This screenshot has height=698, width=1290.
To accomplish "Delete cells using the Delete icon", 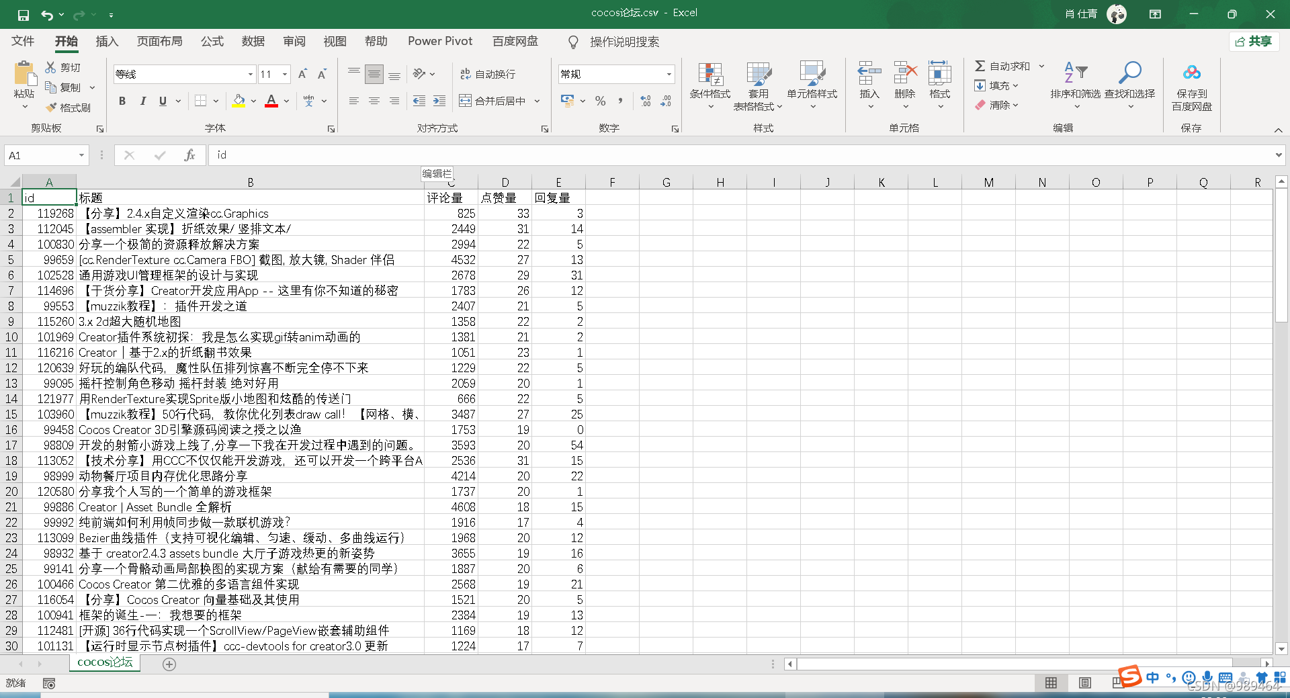I will click(905, 73).
